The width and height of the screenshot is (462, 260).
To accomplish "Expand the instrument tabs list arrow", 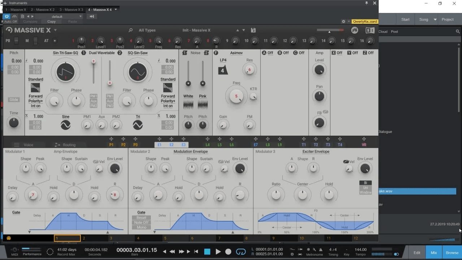I will pyautogui.click(x=116, y=9).
